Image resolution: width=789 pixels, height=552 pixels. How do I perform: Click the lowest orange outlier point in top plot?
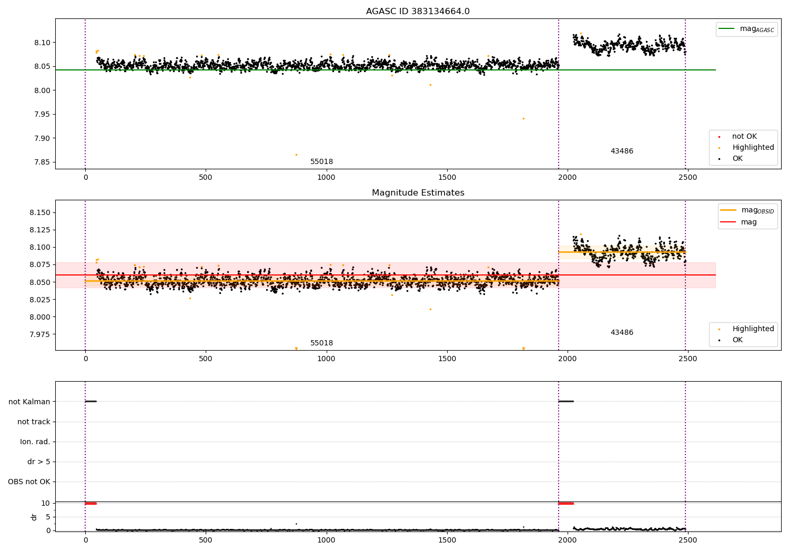[x=296, y=155]
